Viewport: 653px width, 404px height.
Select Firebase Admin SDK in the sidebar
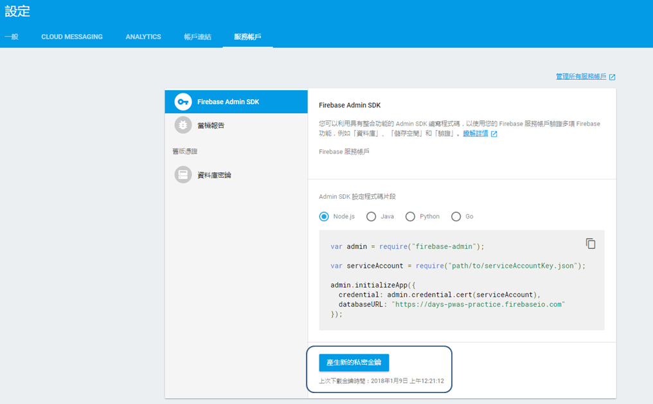click(x=236, y=102)
